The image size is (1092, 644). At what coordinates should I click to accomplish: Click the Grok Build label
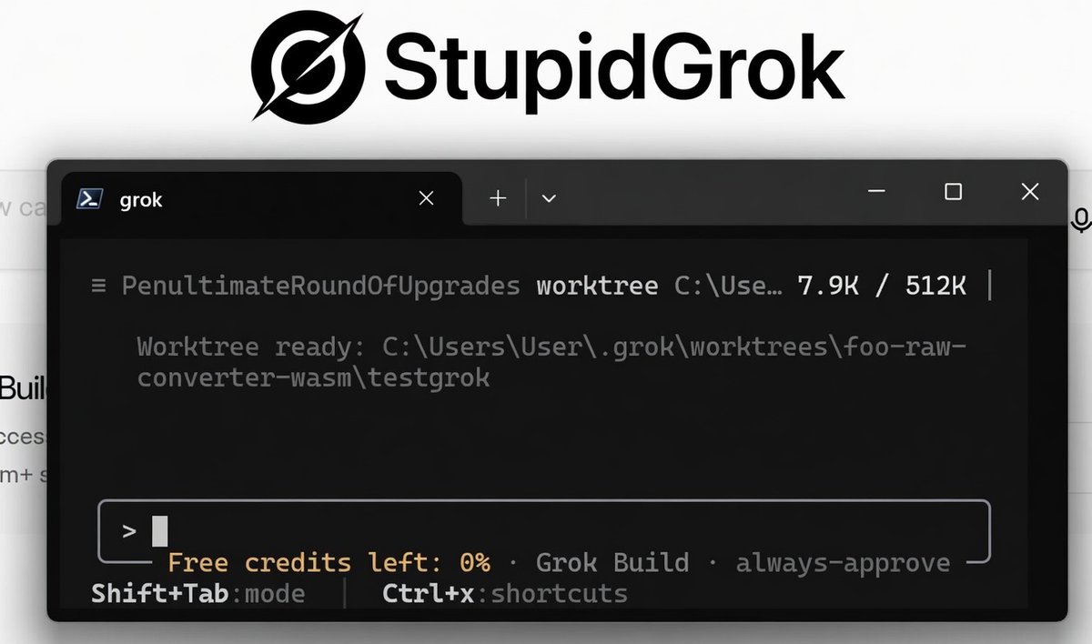pyautogui.click(x=612, y=563)
